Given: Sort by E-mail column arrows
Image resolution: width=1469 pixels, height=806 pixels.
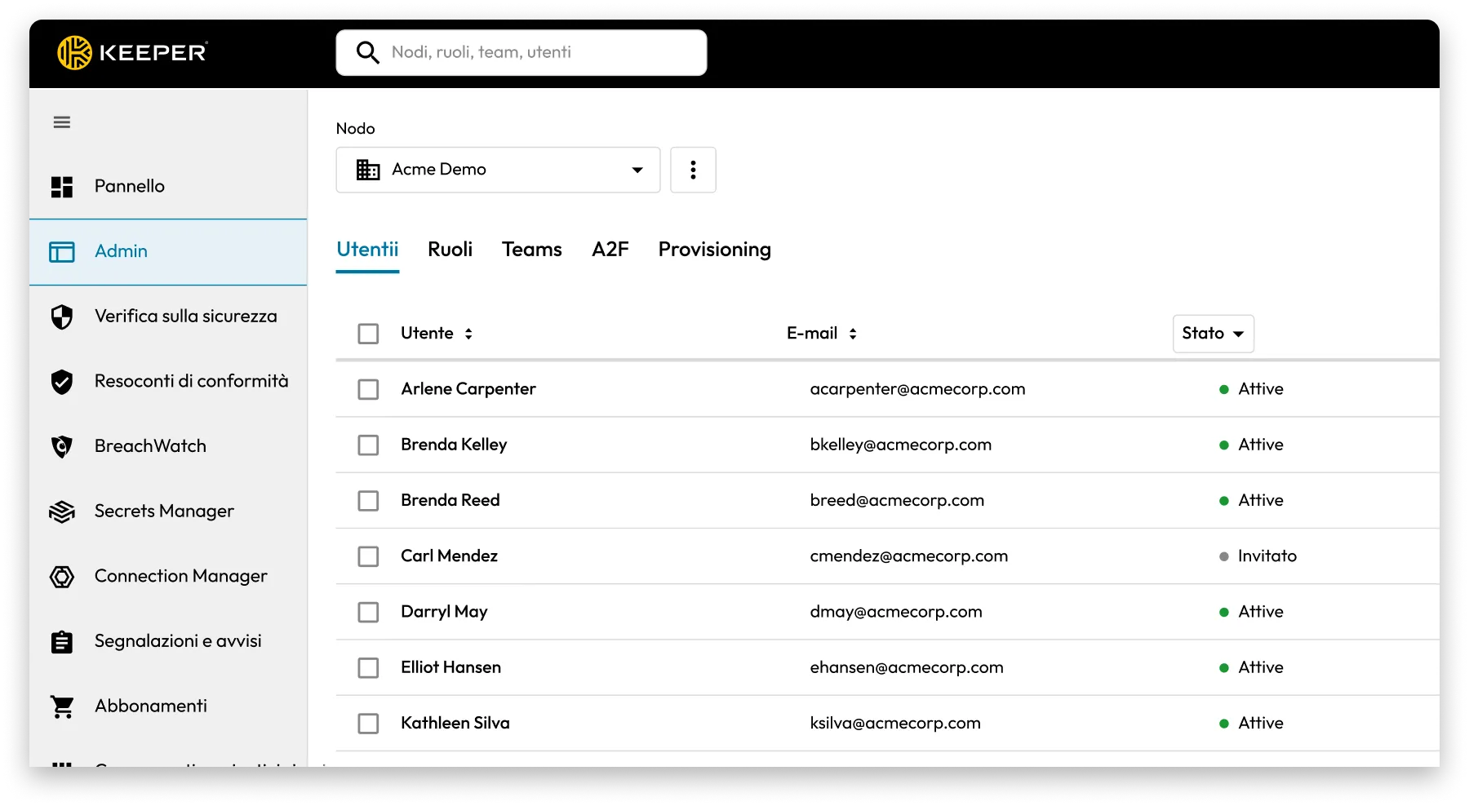Looking at the screenshot, I should click(853, 334).
